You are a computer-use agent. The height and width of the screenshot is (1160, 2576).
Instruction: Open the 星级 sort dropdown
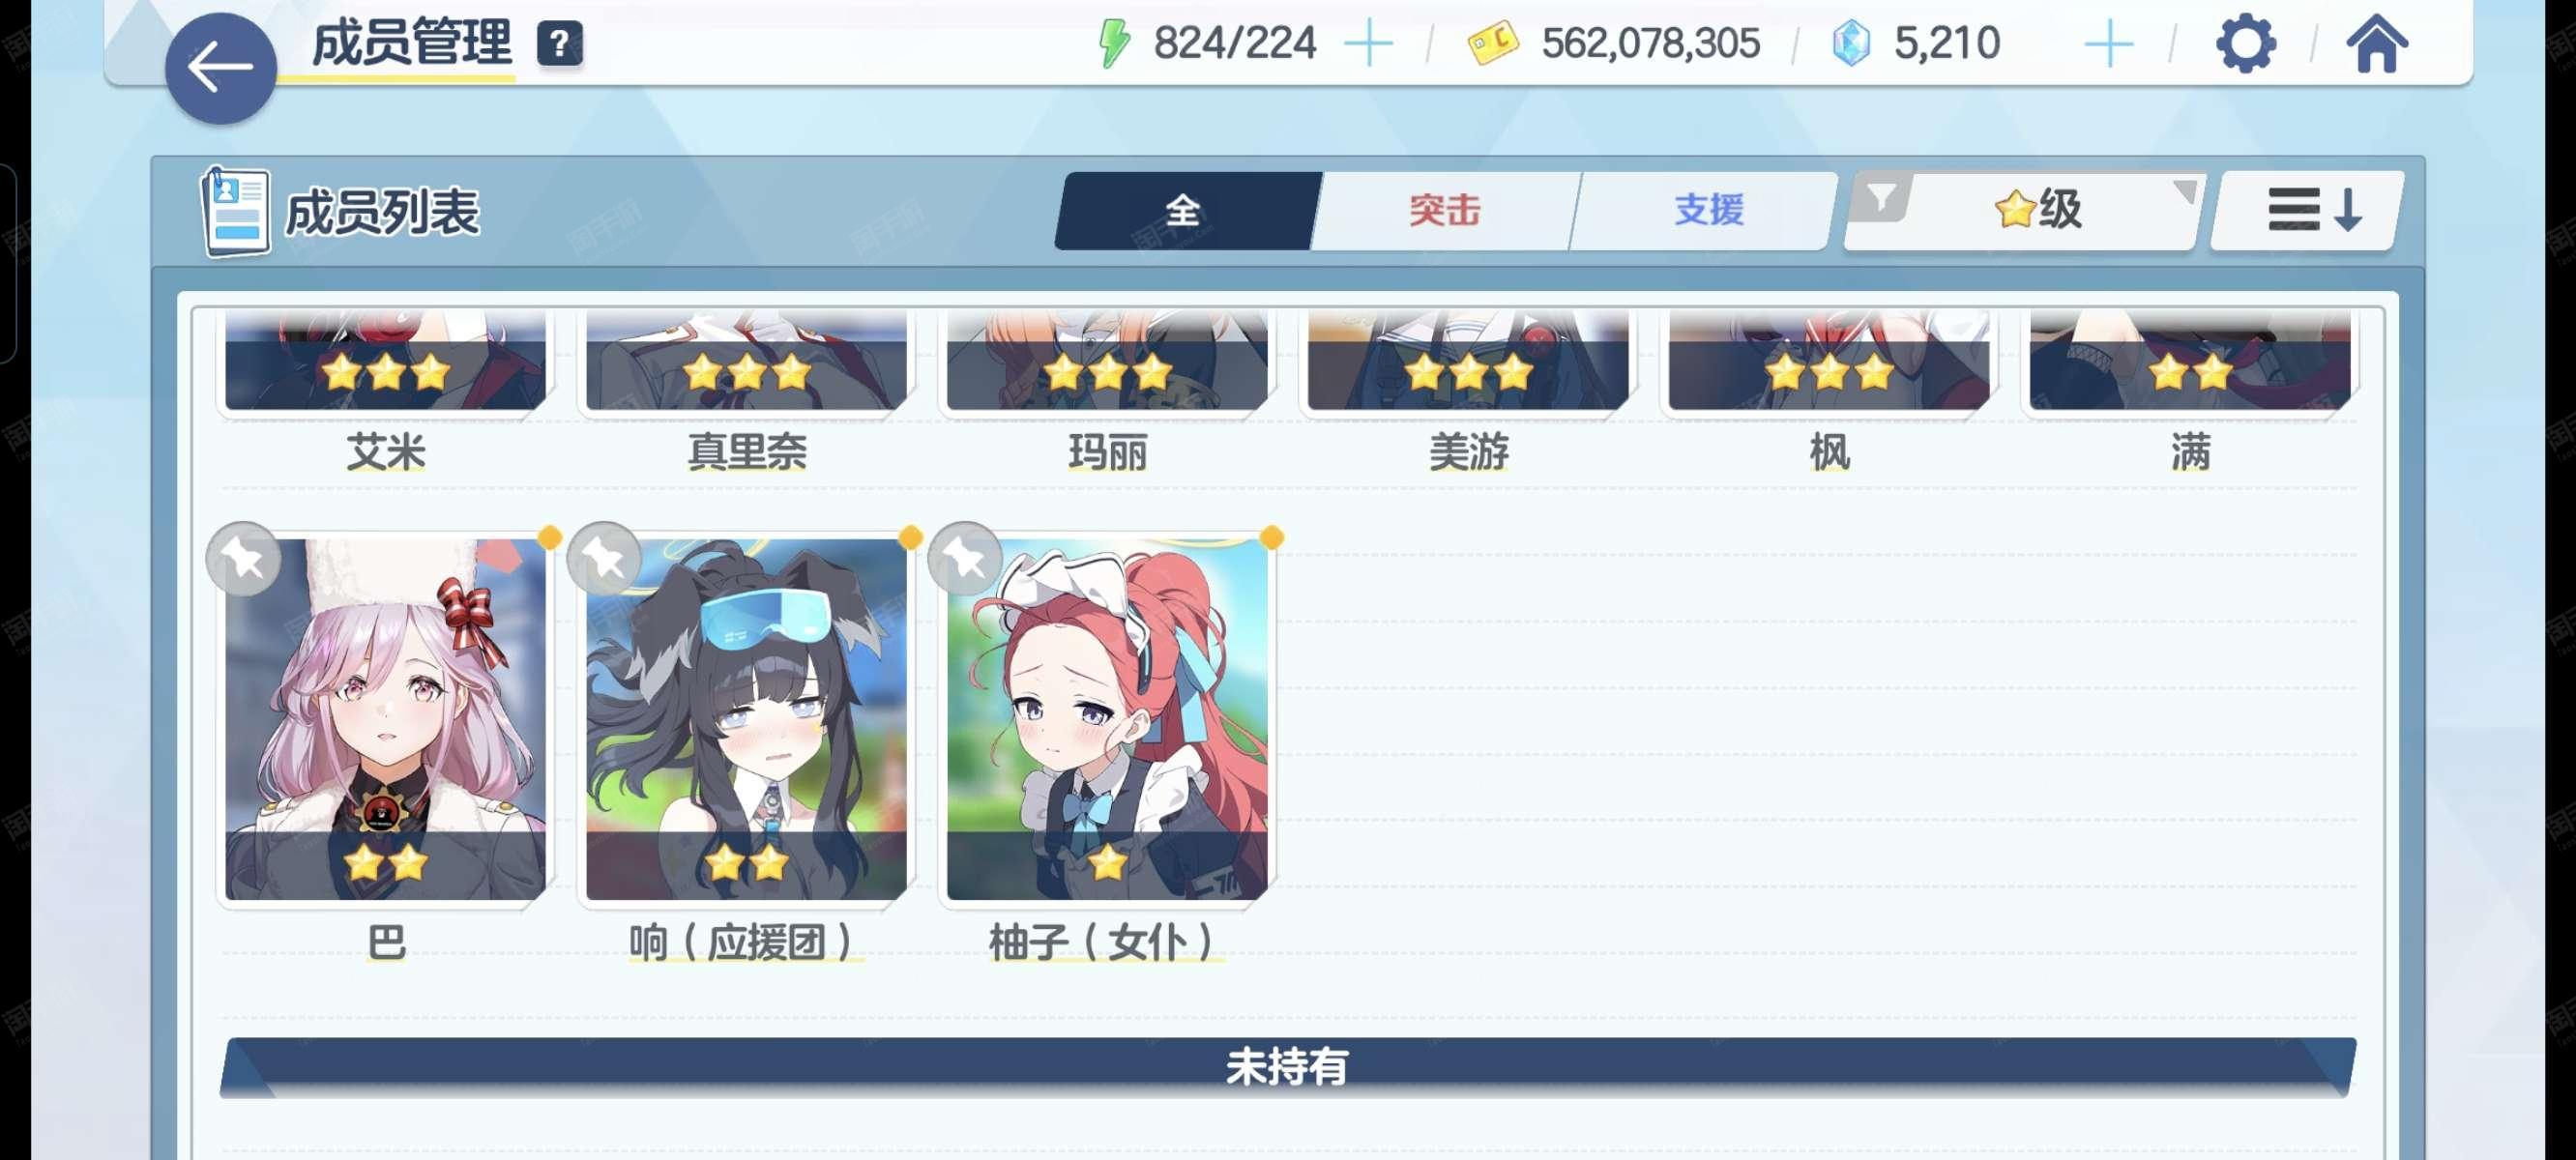click(2040, 210)
